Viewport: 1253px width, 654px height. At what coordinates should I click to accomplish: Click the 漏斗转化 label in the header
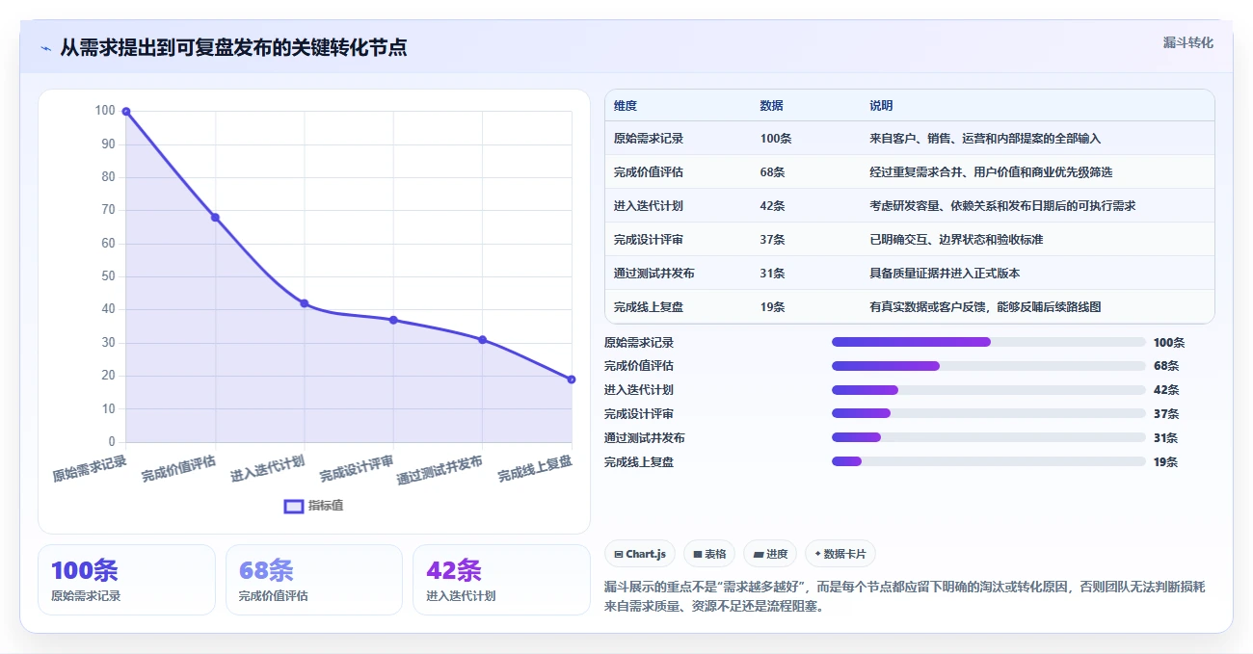[x=1187, y=43]
